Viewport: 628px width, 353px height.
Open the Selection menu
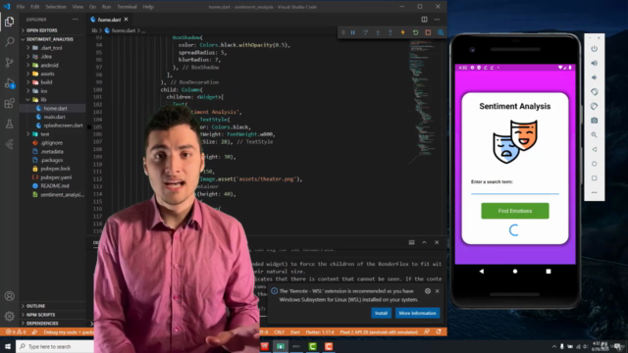[x=56, y=7]
